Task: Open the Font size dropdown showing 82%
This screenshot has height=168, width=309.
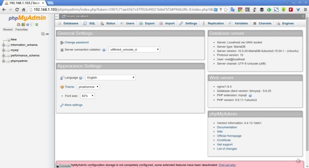Action: click(x=87, y=96)
